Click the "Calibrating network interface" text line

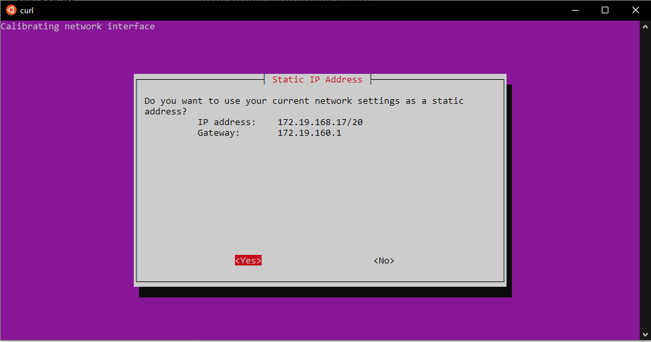coord(78,27)
